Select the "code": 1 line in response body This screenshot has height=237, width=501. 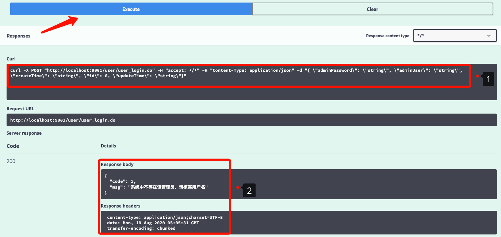123,181
